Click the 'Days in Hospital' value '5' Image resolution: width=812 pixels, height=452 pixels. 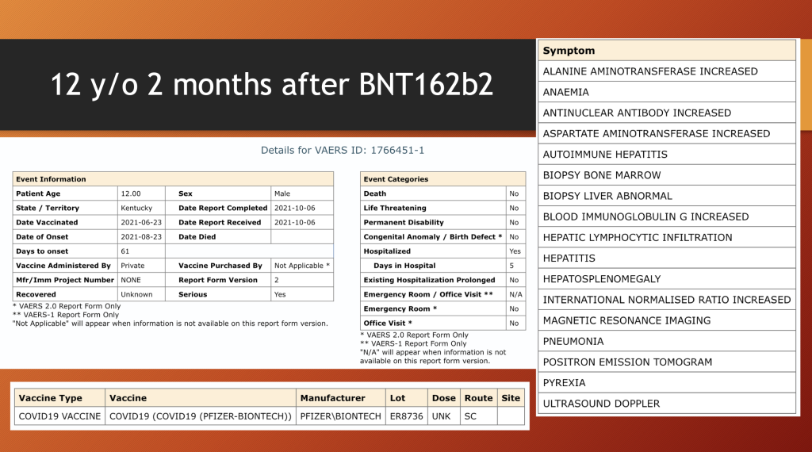[512, 266]
